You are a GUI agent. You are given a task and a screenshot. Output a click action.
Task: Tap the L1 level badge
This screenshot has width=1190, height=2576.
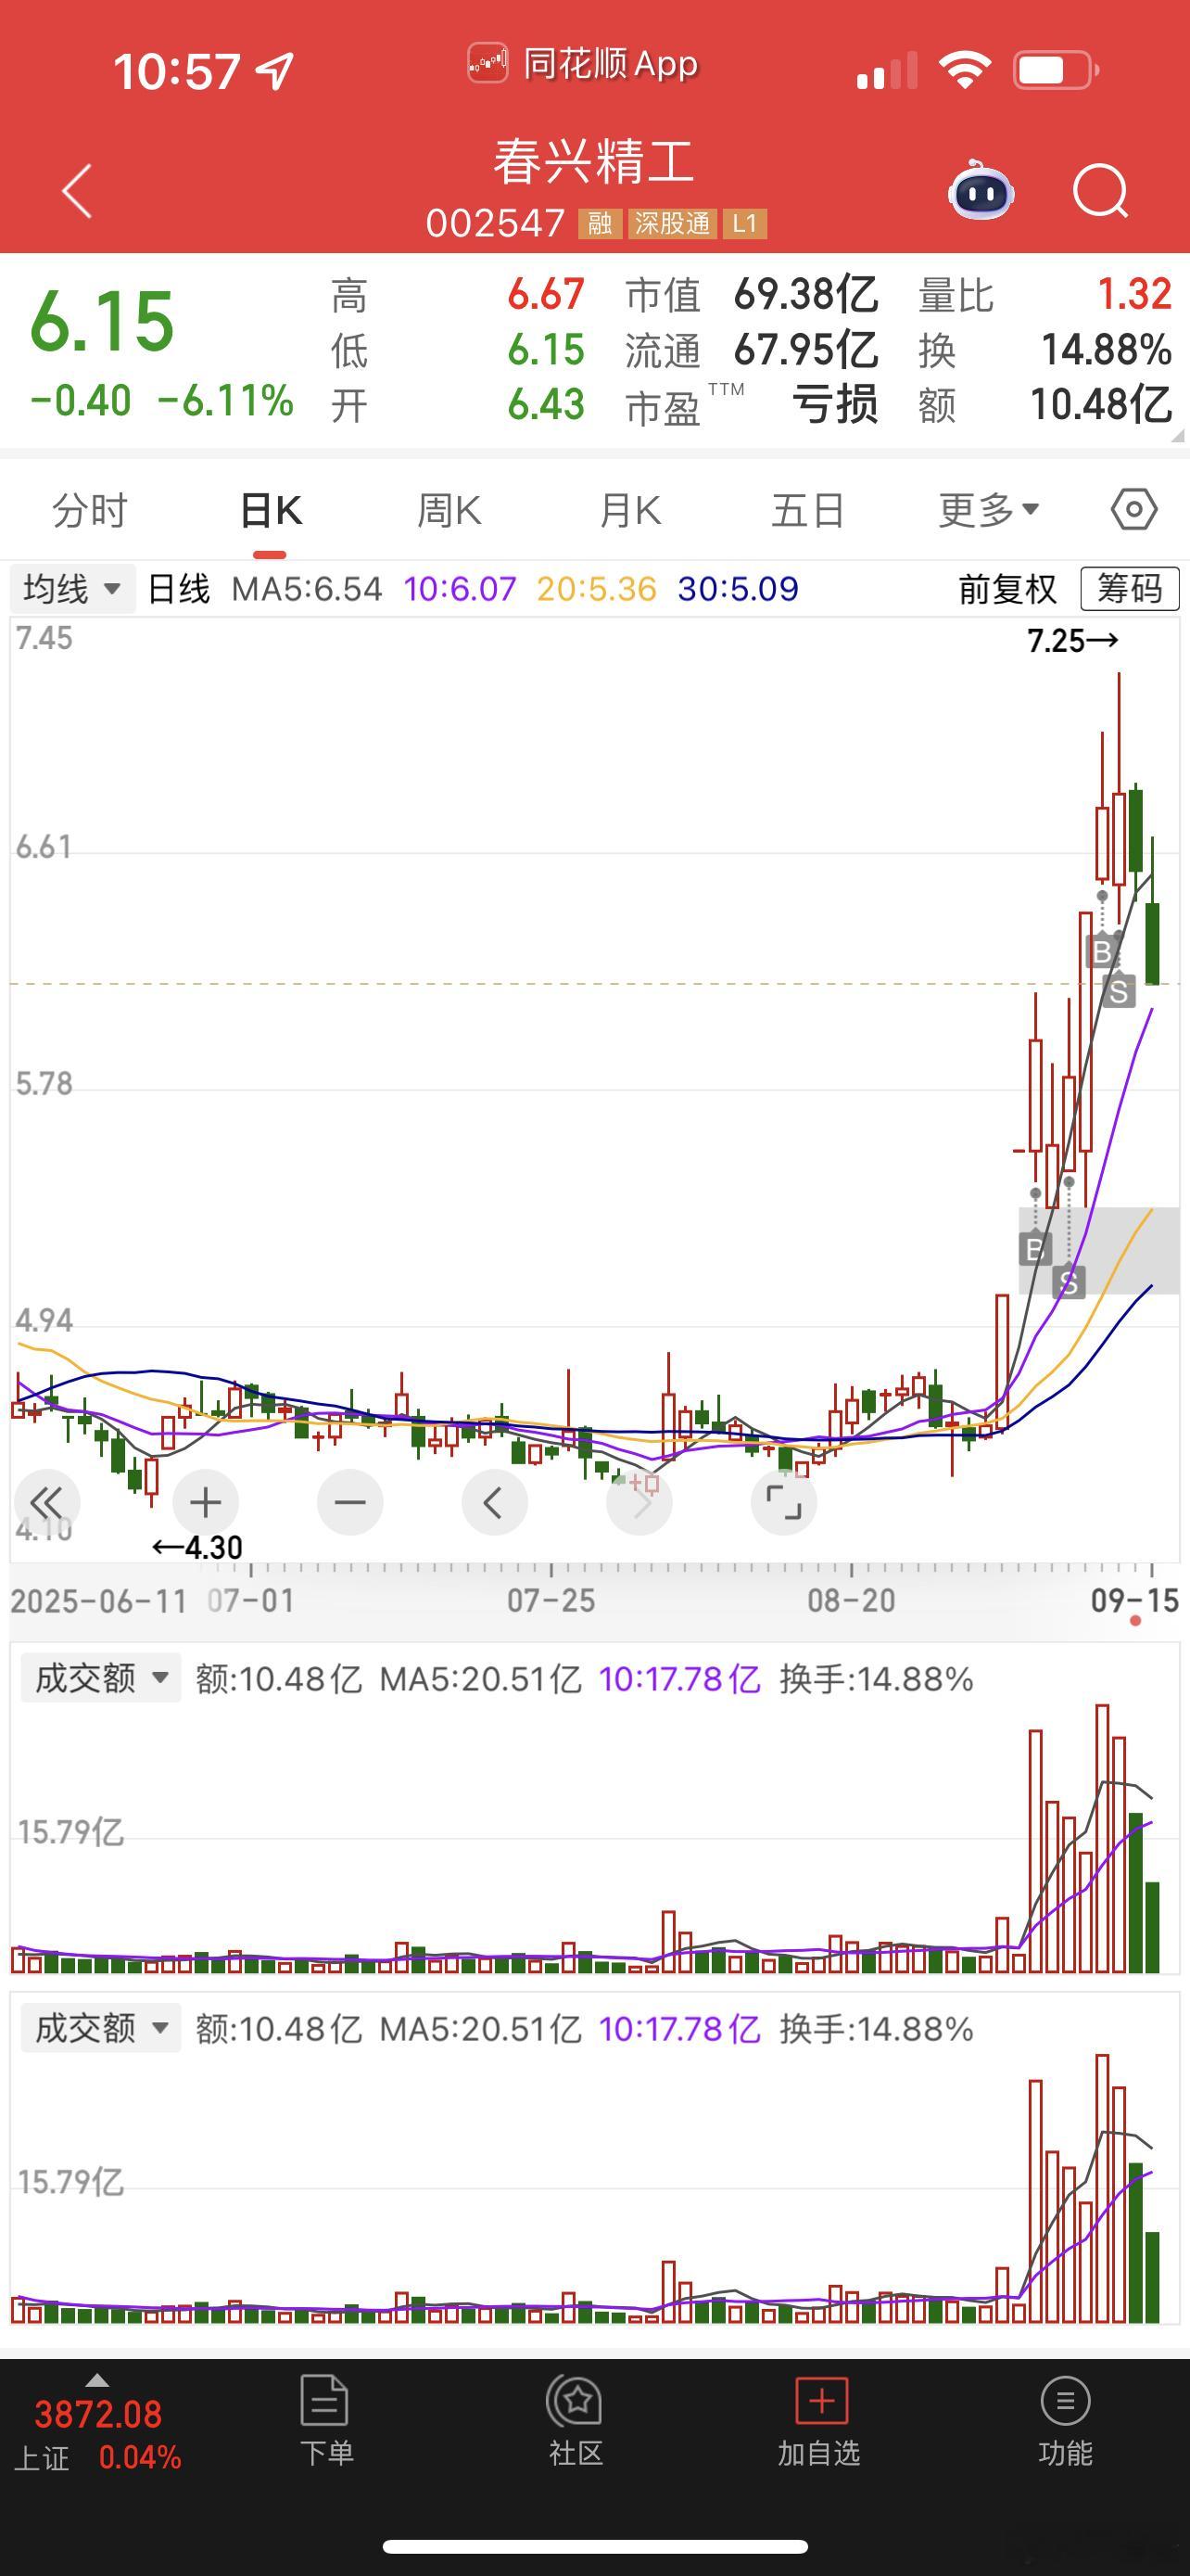[744, 223]
